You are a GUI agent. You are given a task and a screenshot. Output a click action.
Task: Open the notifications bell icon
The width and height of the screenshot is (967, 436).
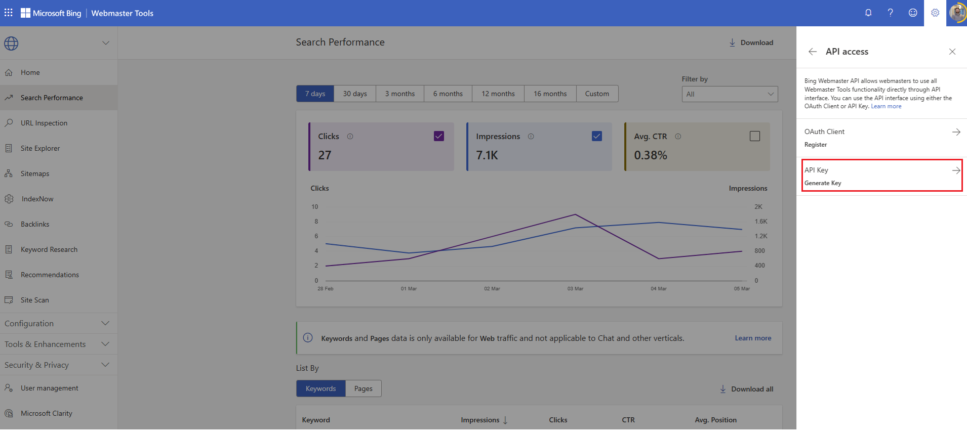(x=868, y=13)
